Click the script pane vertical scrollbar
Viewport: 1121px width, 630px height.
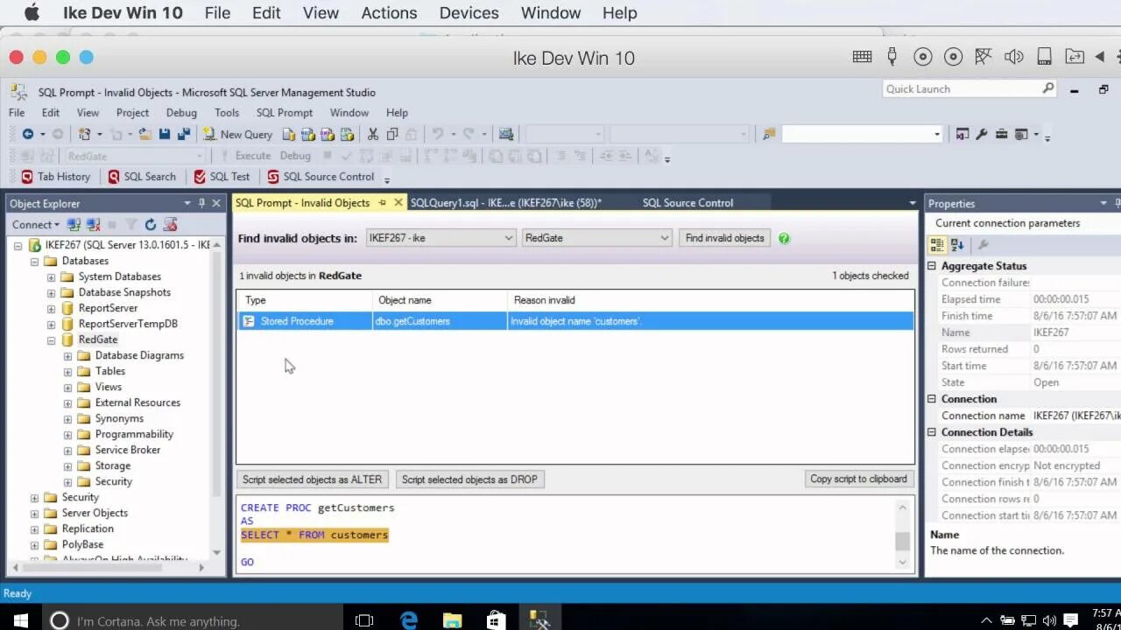tap(902, 535)
